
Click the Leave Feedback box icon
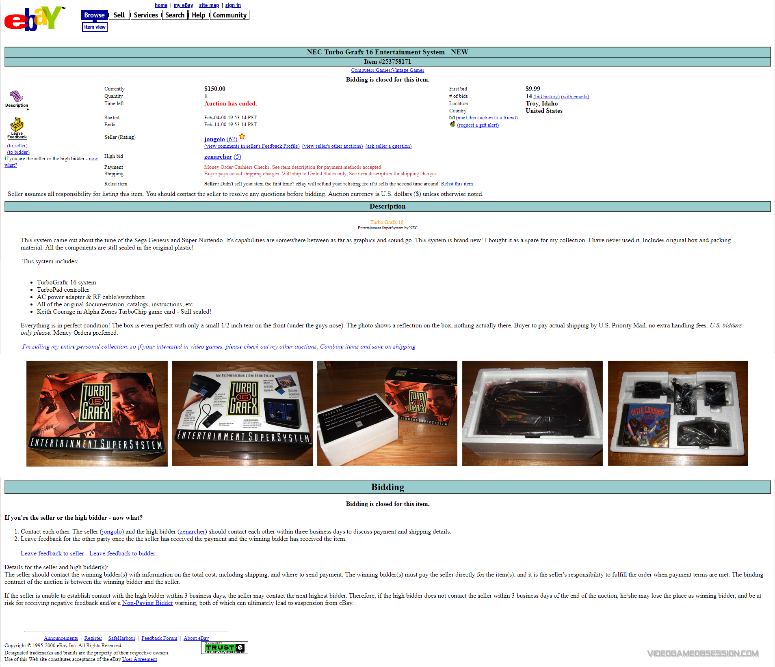click(x=17, y=125)
